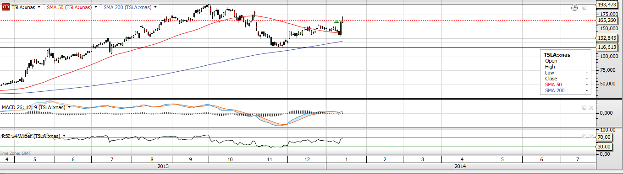The width and height of the screenshot is (623, 174).
Task: Click SMA 200 row in legend box
Action: [x=566, y=90]
